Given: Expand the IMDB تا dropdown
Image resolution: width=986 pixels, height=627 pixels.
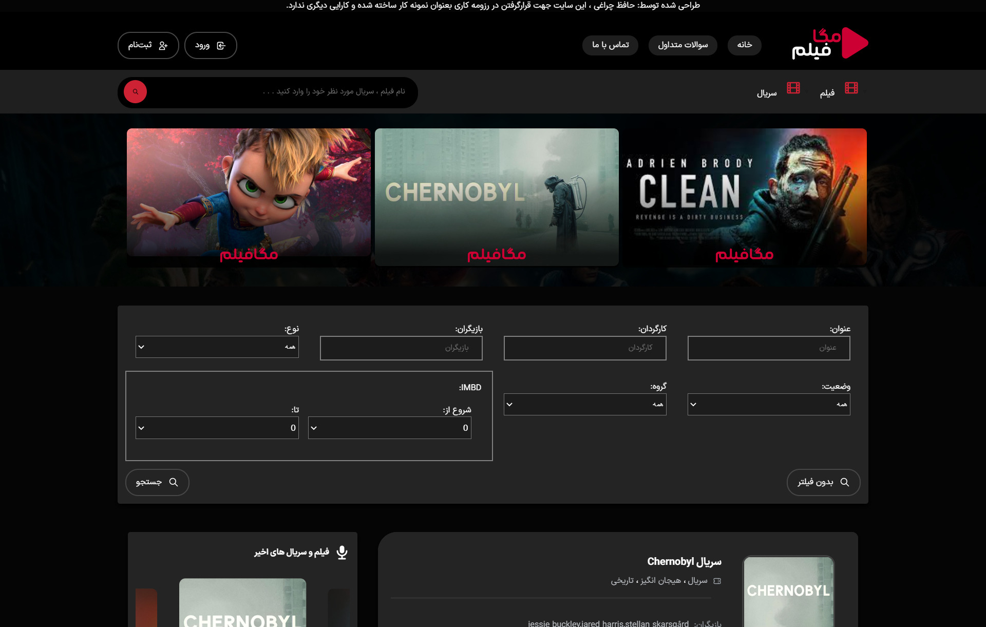Looking at the screenshot, I should click(x=217, y=428).
